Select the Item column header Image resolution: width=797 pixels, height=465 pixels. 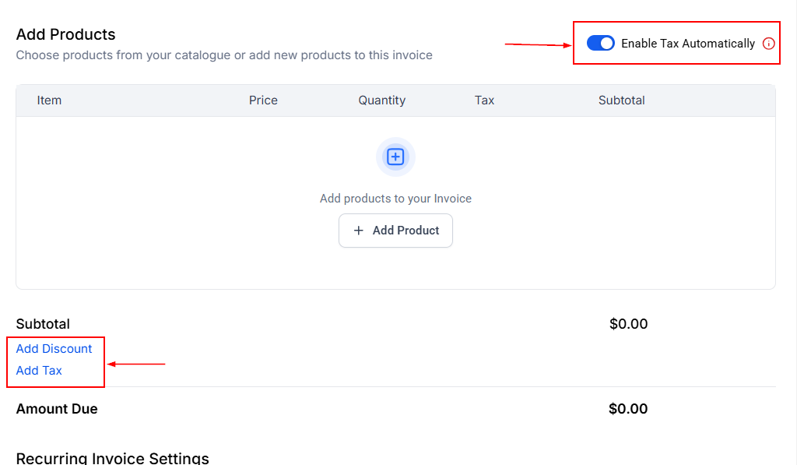(49, 100)
